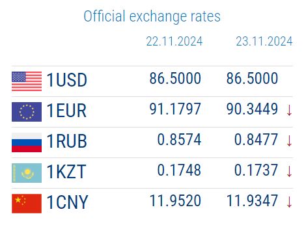The height and width of the screenshot is (242, 304).
Task: Click the 0.8477 RUB rate value
Action: point(256,140)
